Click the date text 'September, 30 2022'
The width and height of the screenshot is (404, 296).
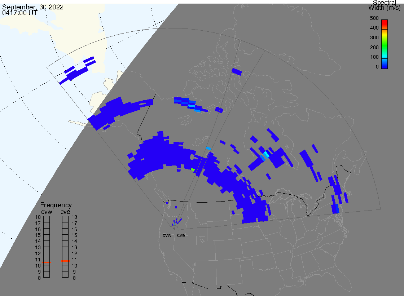point(33,7)
